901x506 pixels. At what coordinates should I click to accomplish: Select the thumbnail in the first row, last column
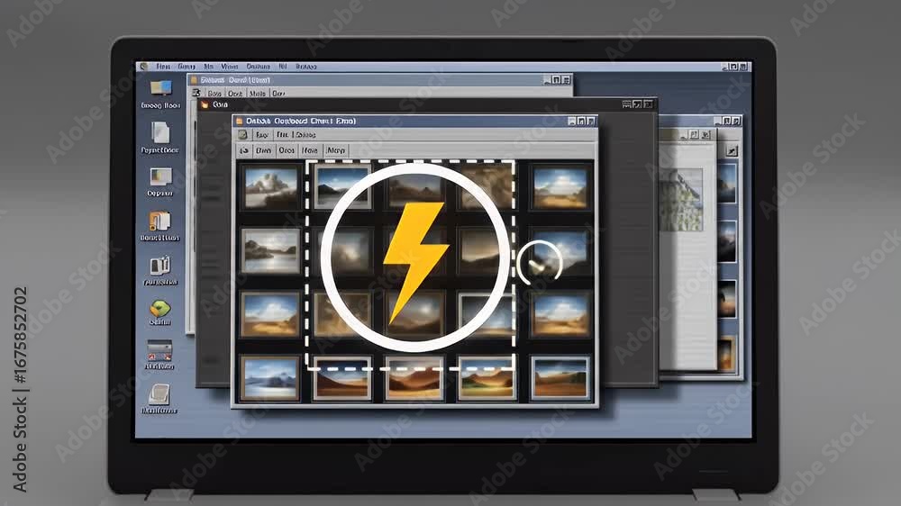(x=560, y=187)
